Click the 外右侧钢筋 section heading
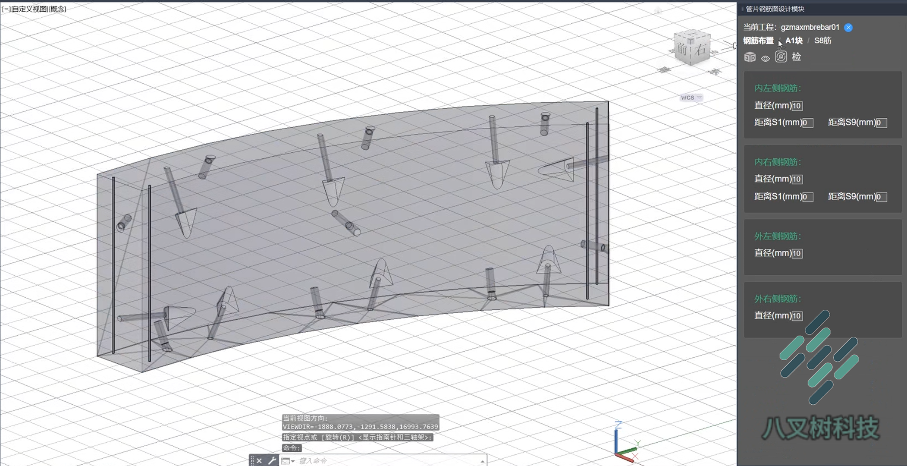 778,299
